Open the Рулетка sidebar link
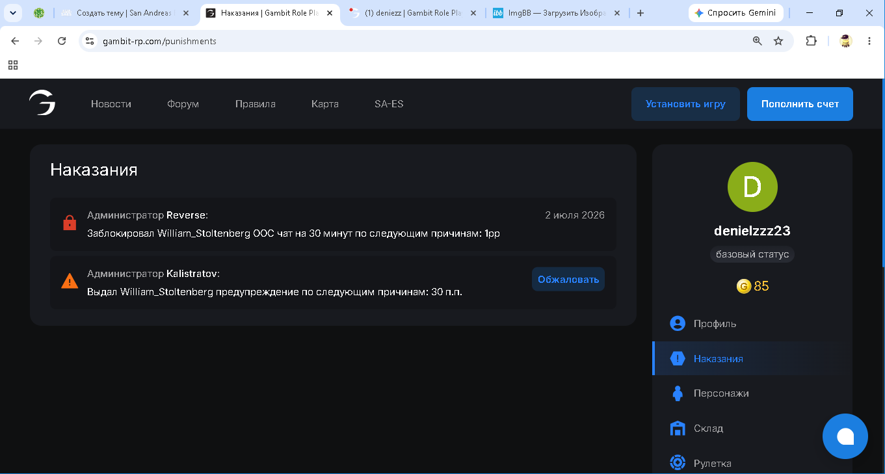This screenshot has height=474, width=885. click(x=712, y=464)
